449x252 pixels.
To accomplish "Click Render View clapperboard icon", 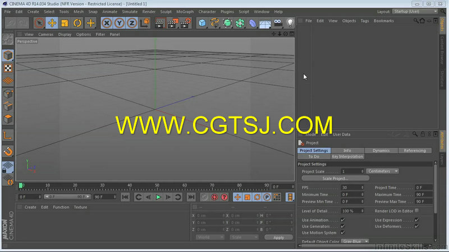I will point(159,23).
